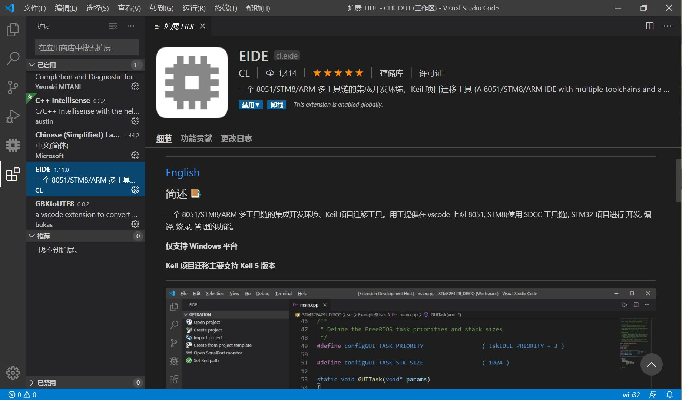Open notifications bell in status bar
The height and width of the screenshot is (400, 682).
coord(671,394)
